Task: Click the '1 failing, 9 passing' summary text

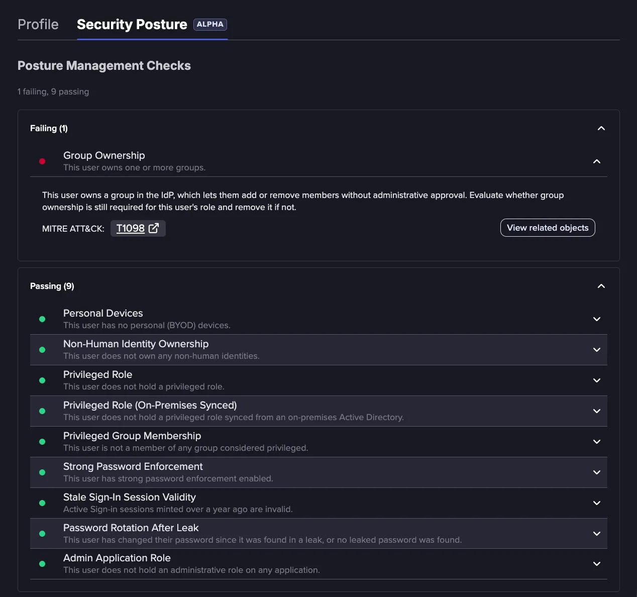Action: tap(53, 91)
